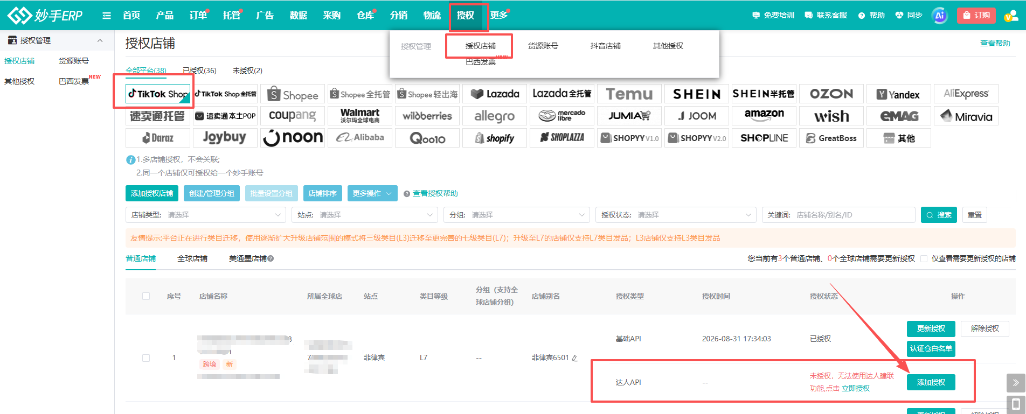Choose the Shopify platform tile
Screen dimensions: 1026x414
point(495,138)
